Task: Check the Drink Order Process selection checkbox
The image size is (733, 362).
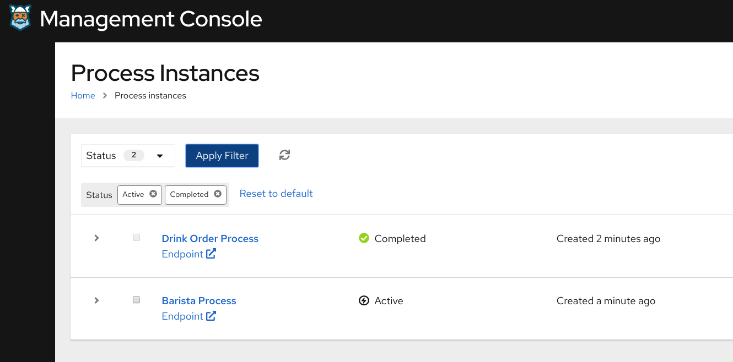Action: 136,237
